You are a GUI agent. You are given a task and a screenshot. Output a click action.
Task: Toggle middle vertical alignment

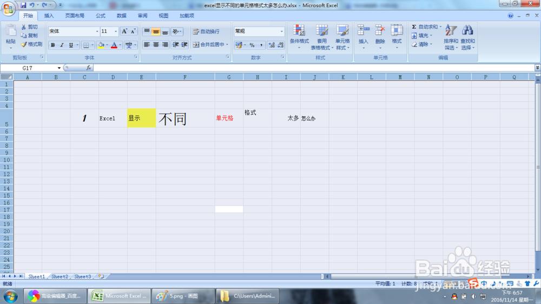(156, 31)
